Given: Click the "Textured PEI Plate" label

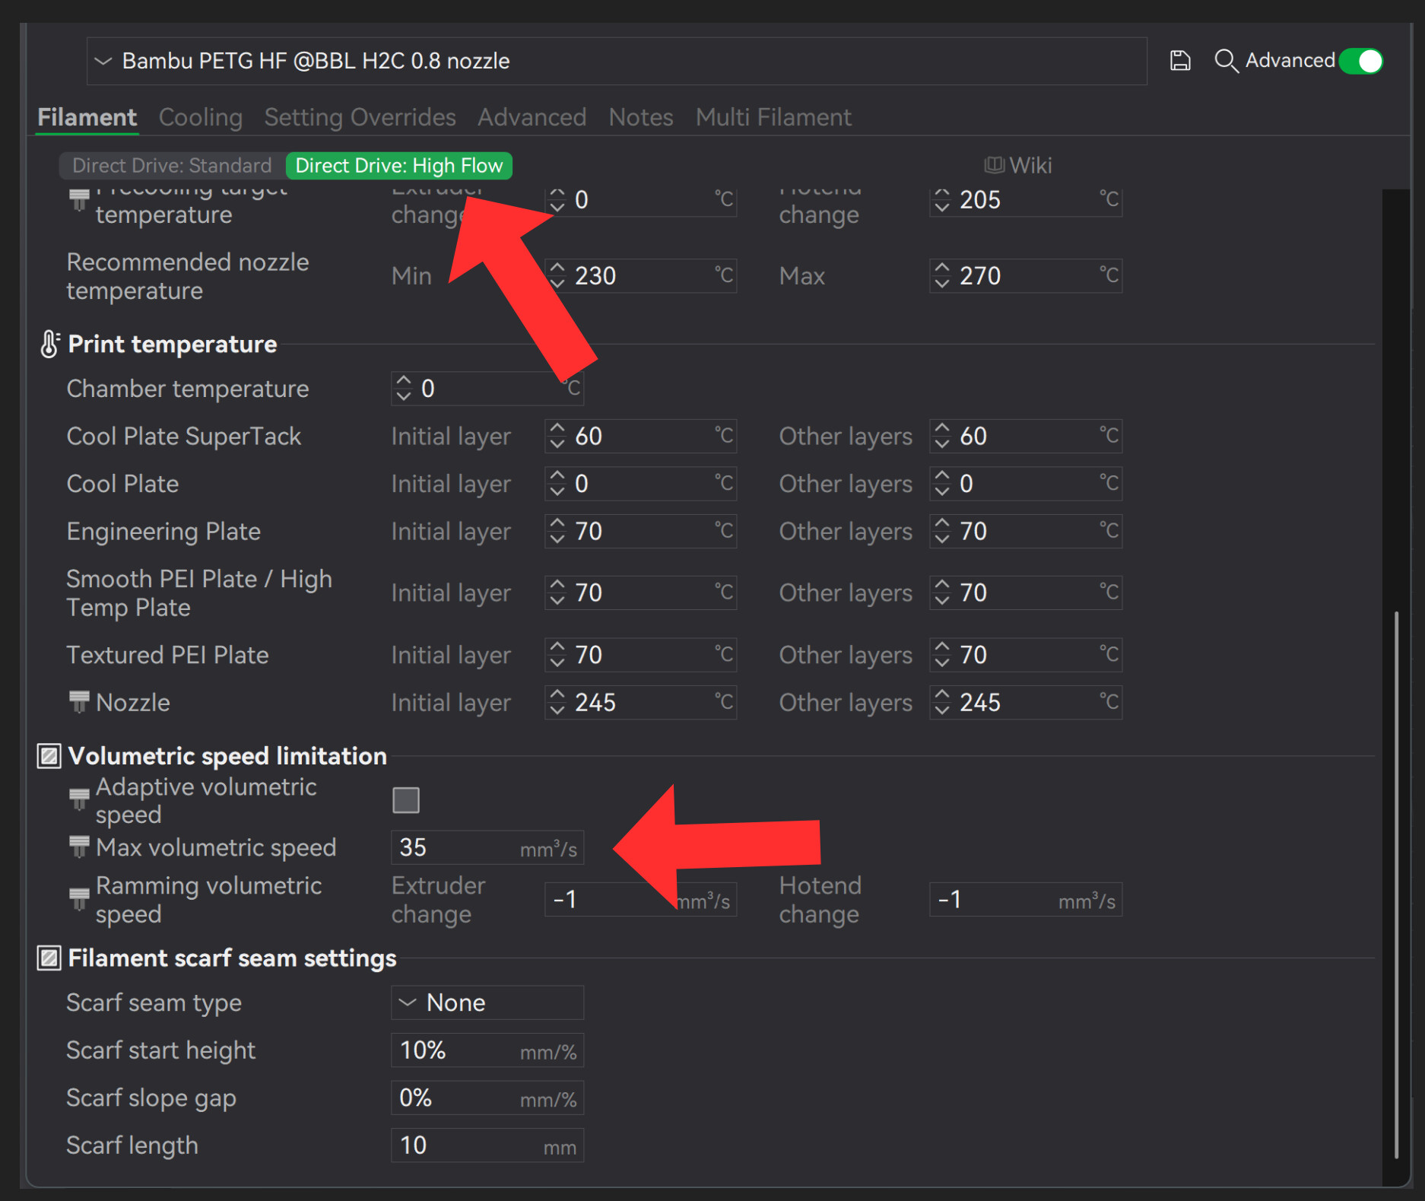Looking at the screenshot, I should 167,655.
